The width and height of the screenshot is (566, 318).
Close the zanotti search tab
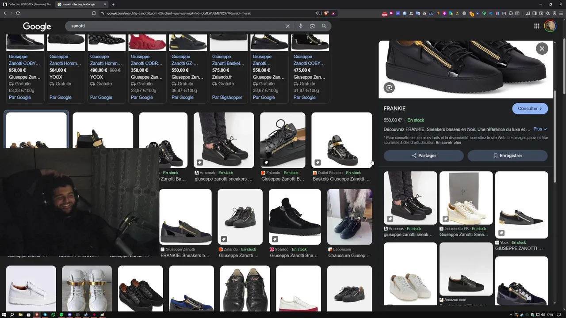pos(105,4)
